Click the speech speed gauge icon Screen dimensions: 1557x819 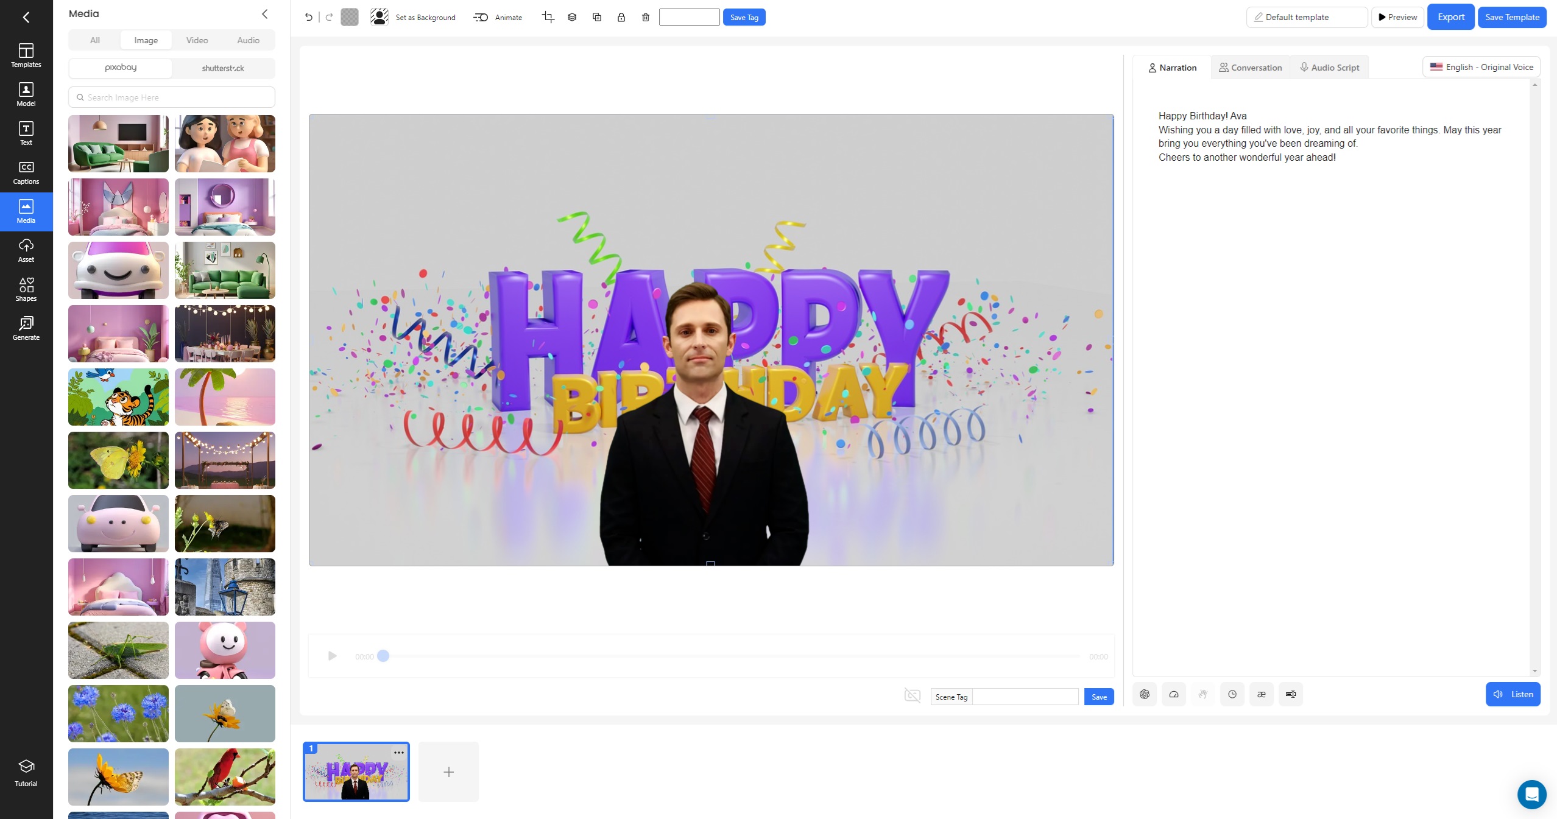[1174, 694]
